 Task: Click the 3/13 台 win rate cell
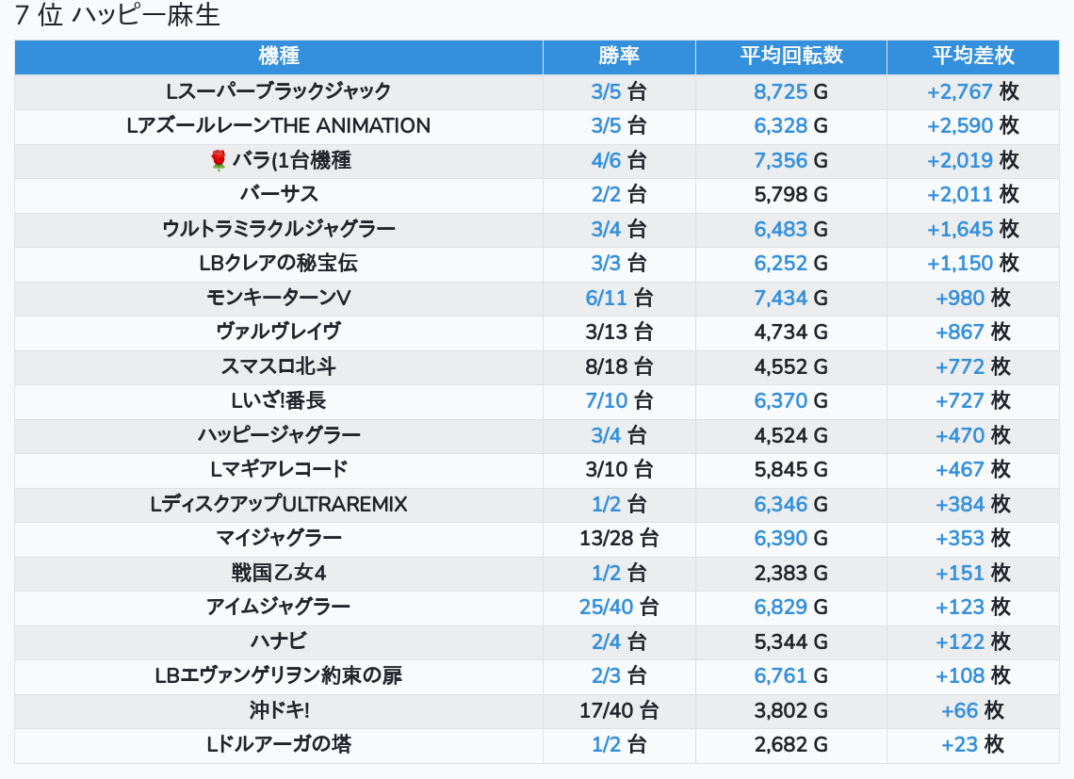pos(619,333)
